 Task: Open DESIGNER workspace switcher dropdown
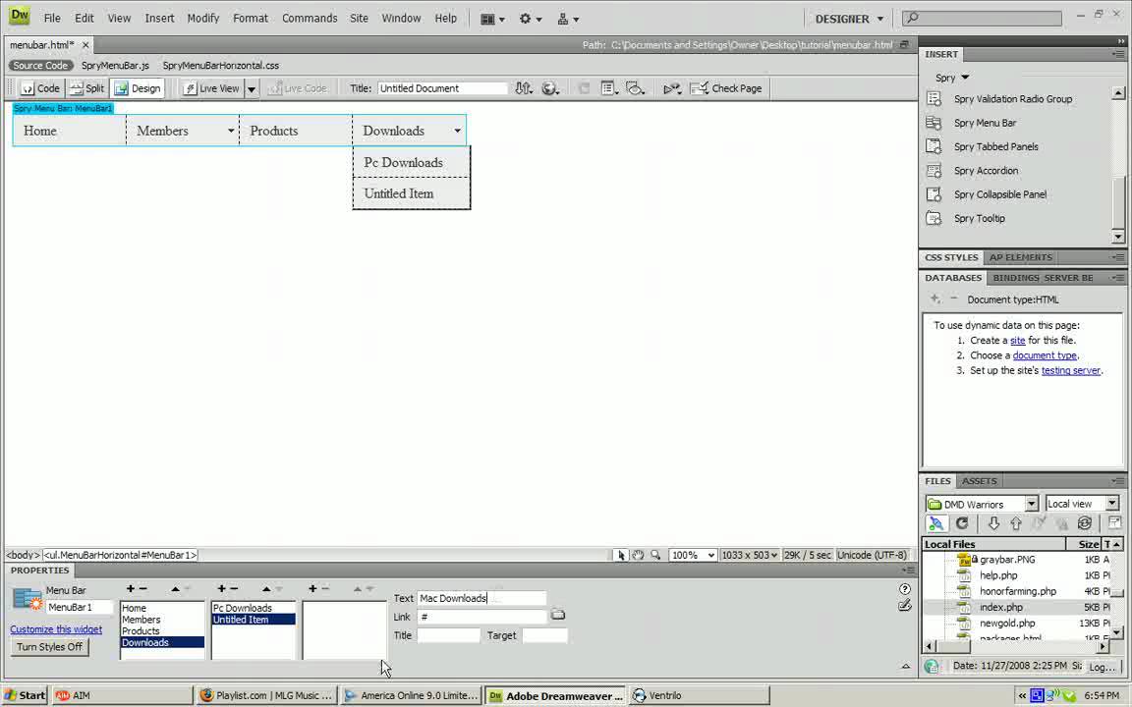tap(849, 19)
